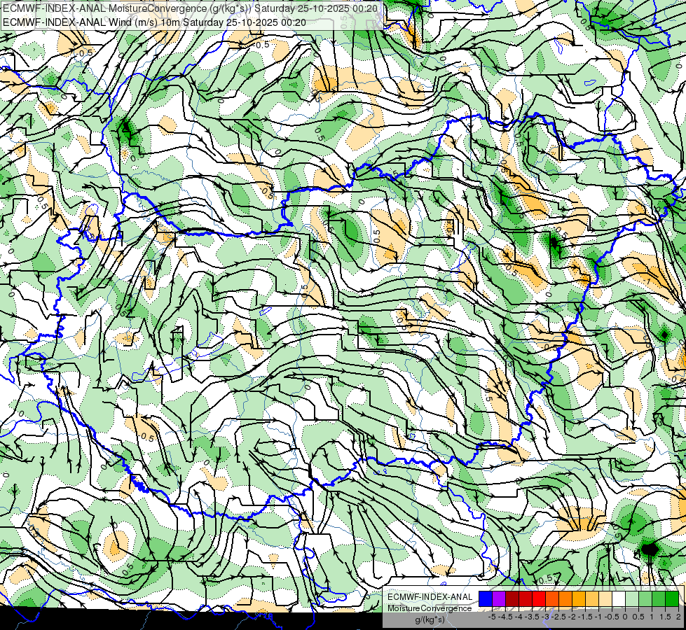The image size is (686, 630).
Task: Click the -5 legend tick label
Action: 492,617
